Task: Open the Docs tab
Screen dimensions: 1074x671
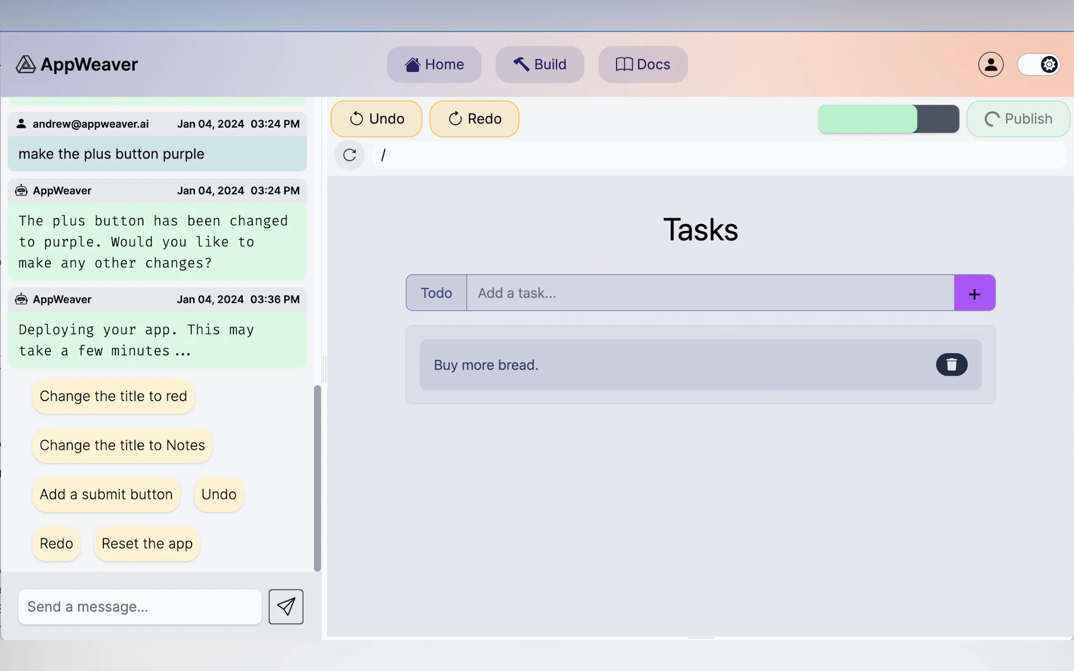Action: [642, 64]
